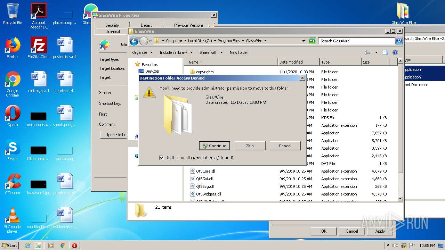Click Skip in access denied dialog

point(250,146)
